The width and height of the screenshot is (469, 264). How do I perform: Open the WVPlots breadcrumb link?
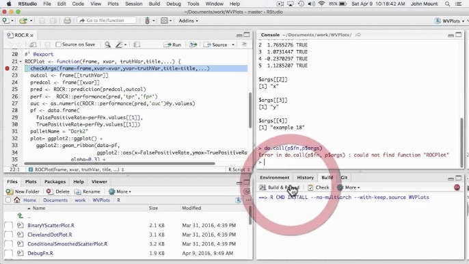pyautogui.click(x=101, y=200)
